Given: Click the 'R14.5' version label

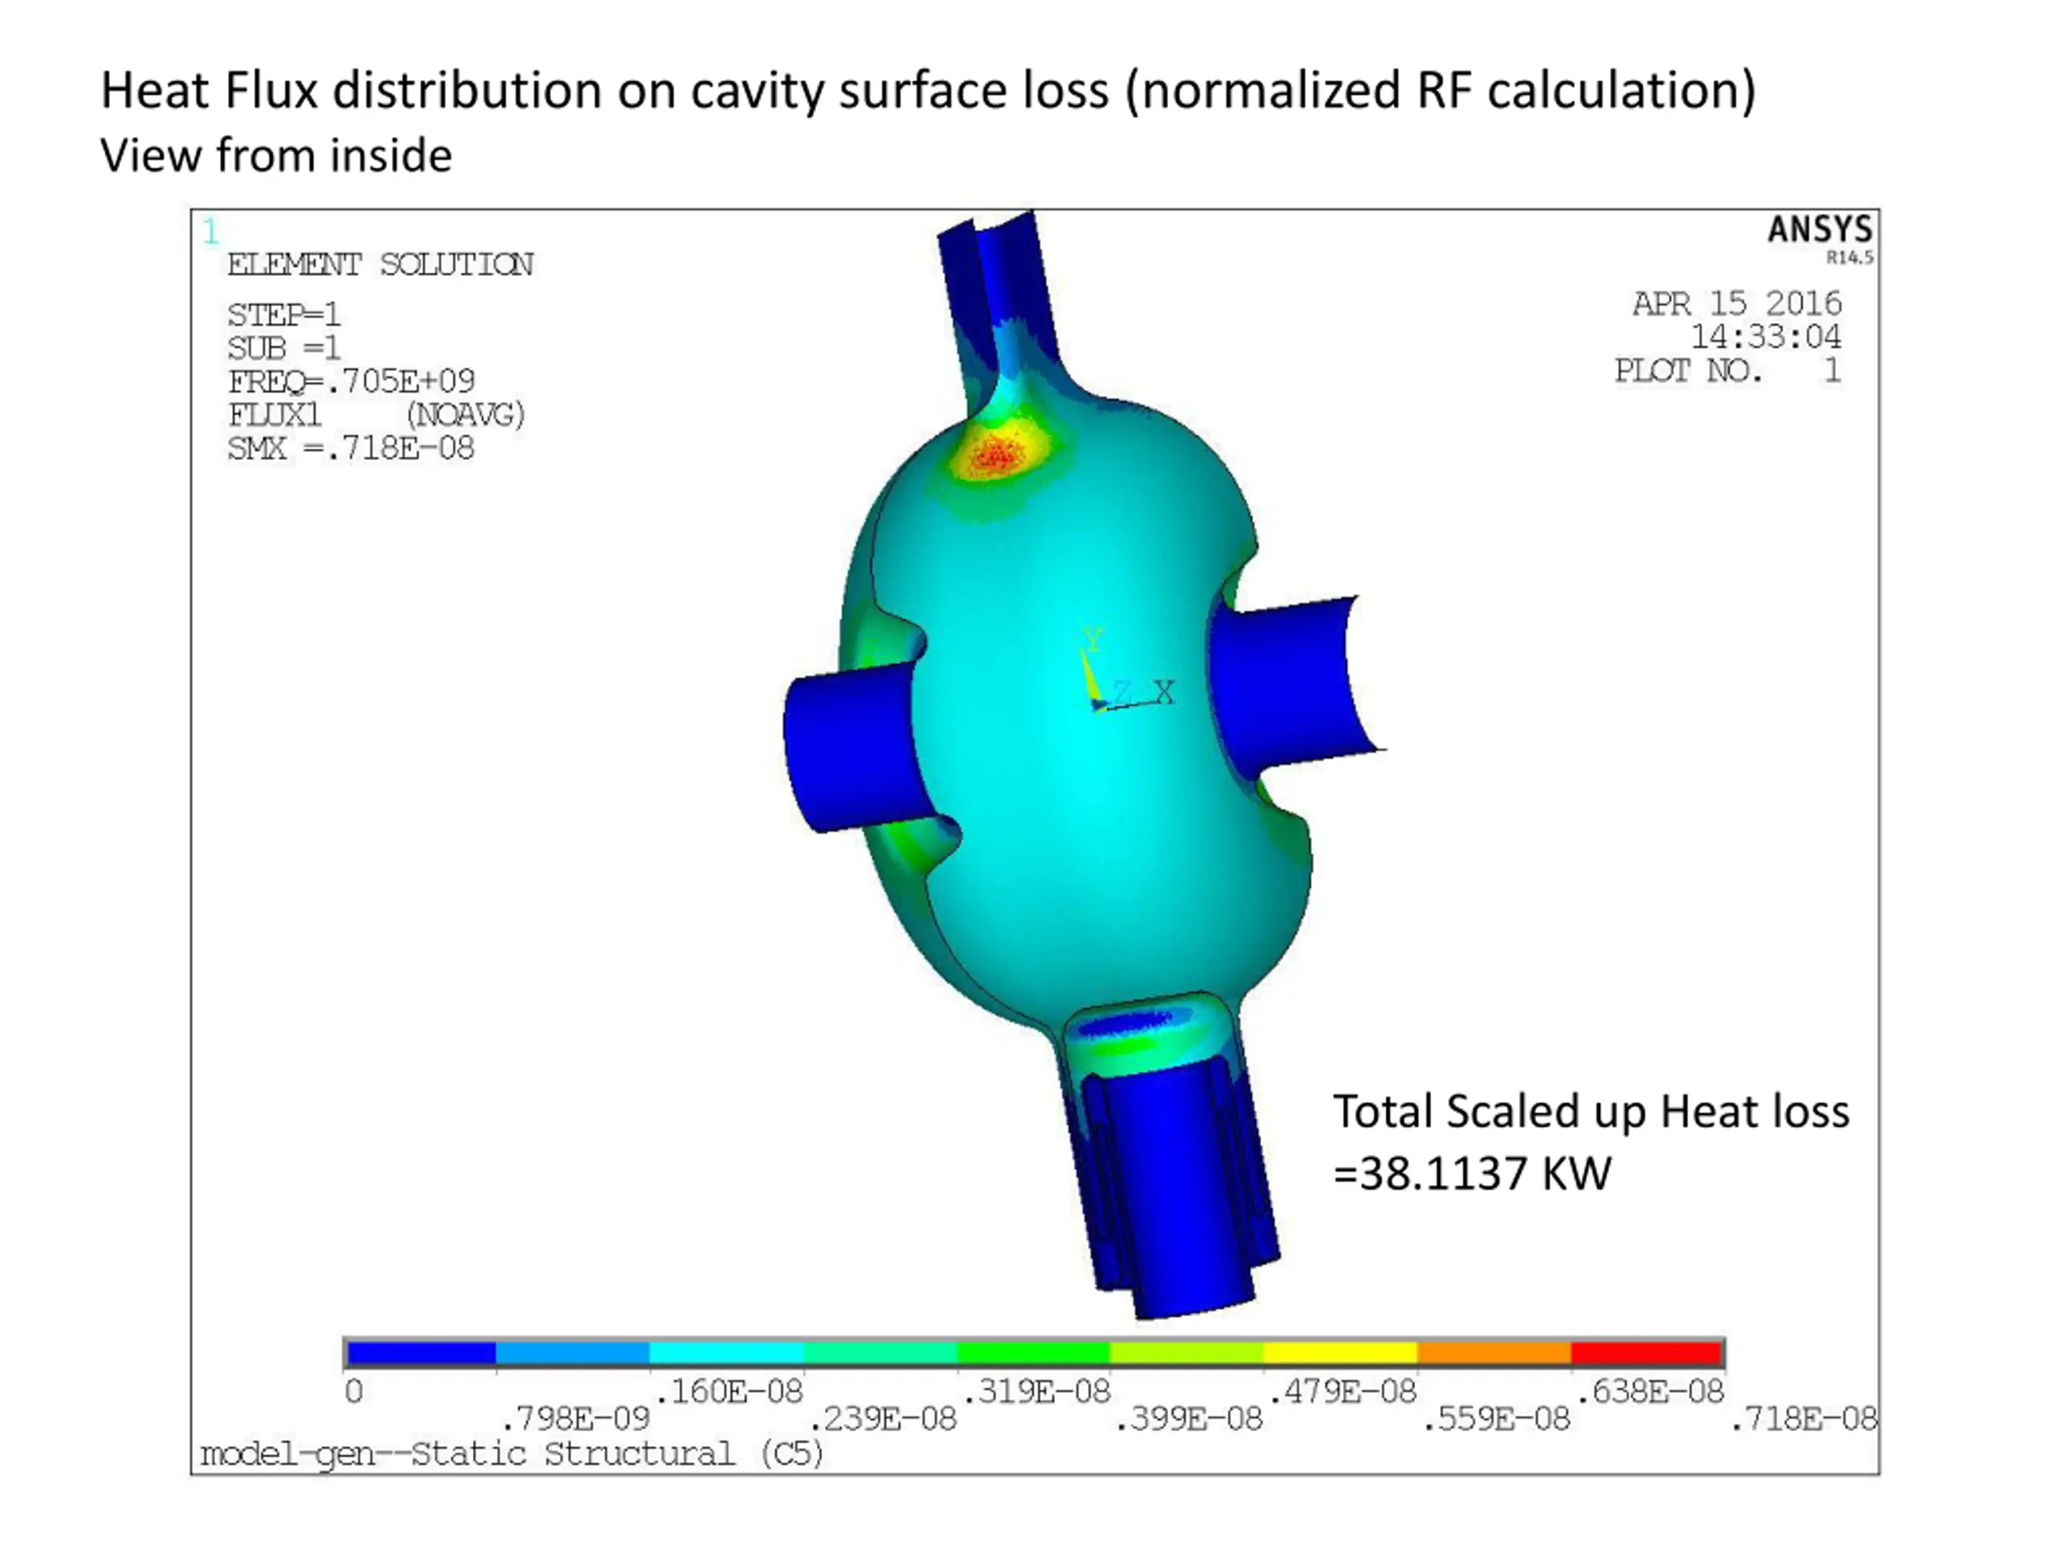Looking at the screenshot, I should point(1850,257).
